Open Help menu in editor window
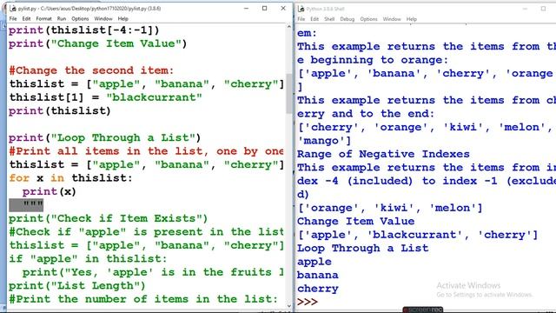 pos(123,19)
